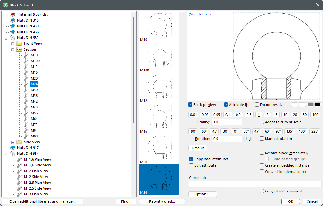The height and width of the screenshot is (206, 323).
Task: Click the 0.5 scaling preset button
Action: pyautogui.click(x=249, y=115)
